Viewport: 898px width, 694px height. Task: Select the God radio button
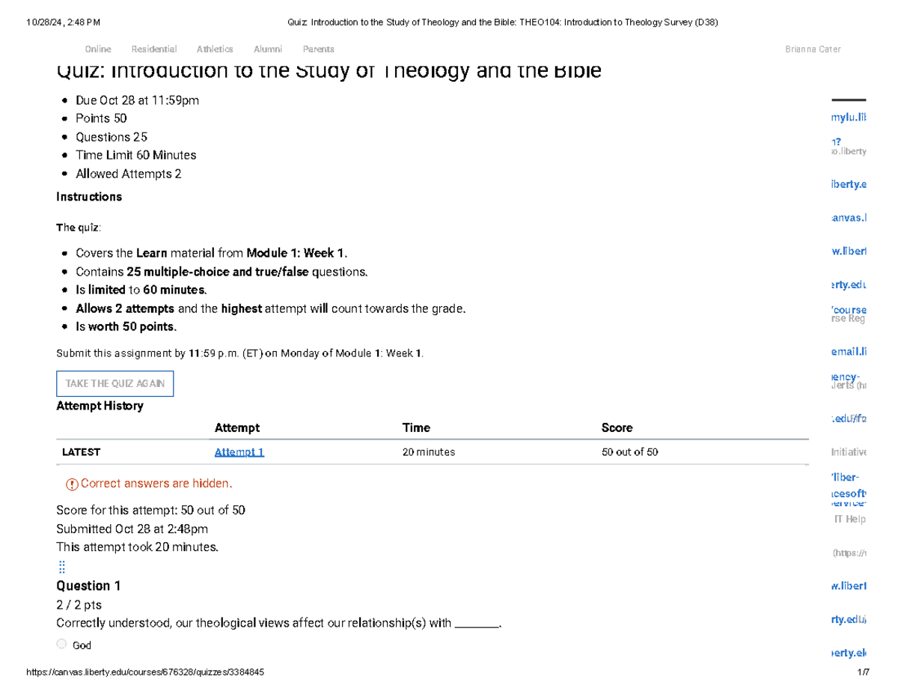tap(62, 644)
